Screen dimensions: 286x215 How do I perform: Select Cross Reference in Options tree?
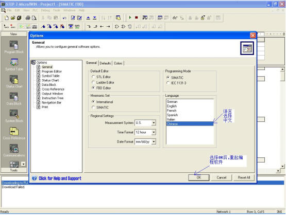tap(53, 89)
